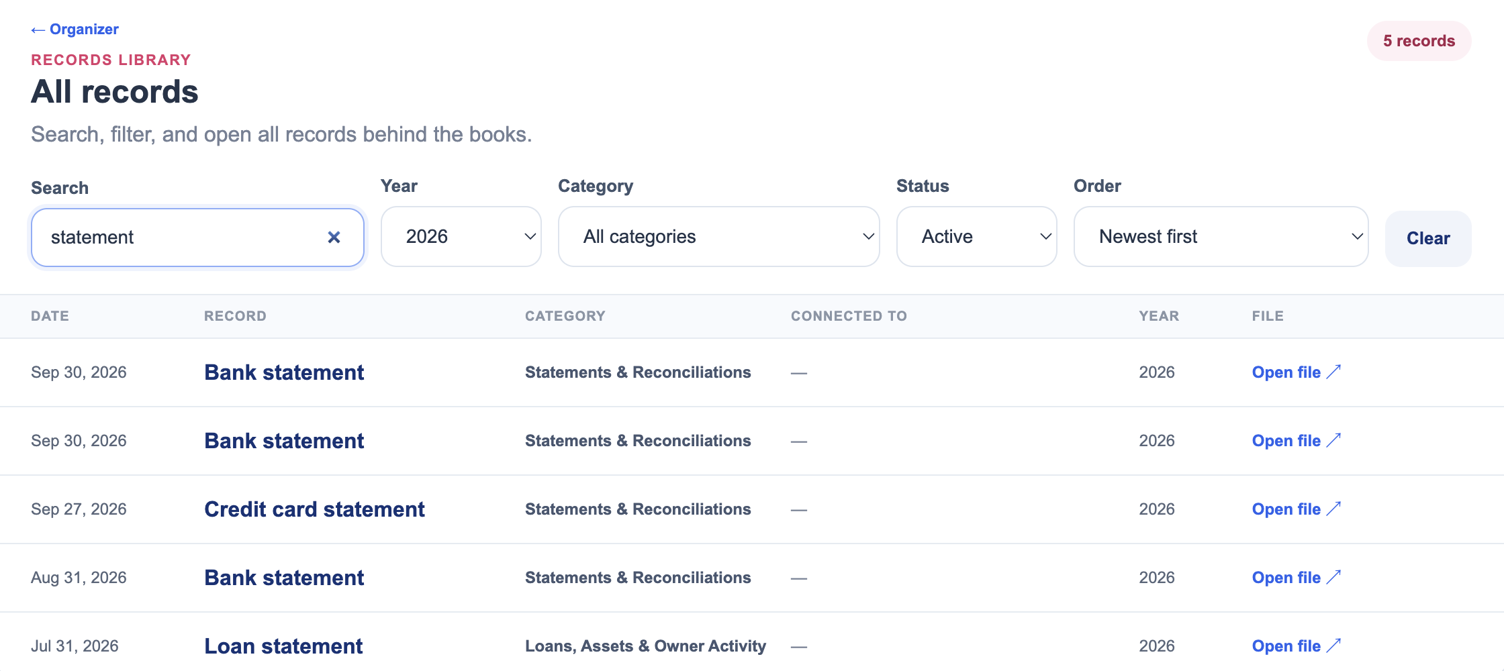This screenshot has height=671, width=1504.
Task: Click the back arrow icon beside Organizer
Action: [x=38, y=30]
